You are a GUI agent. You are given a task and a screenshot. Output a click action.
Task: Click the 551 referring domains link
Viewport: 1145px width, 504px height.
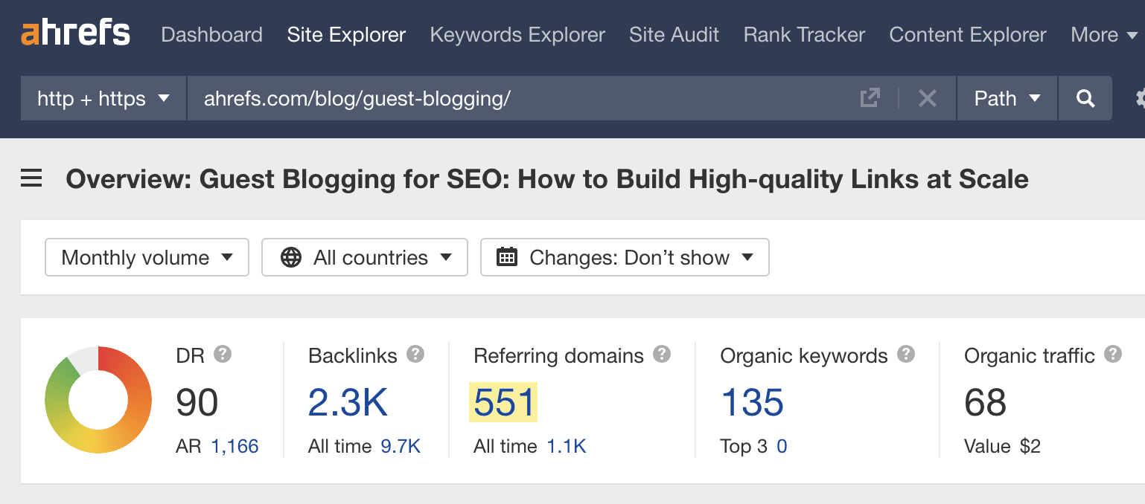(504, 402)
